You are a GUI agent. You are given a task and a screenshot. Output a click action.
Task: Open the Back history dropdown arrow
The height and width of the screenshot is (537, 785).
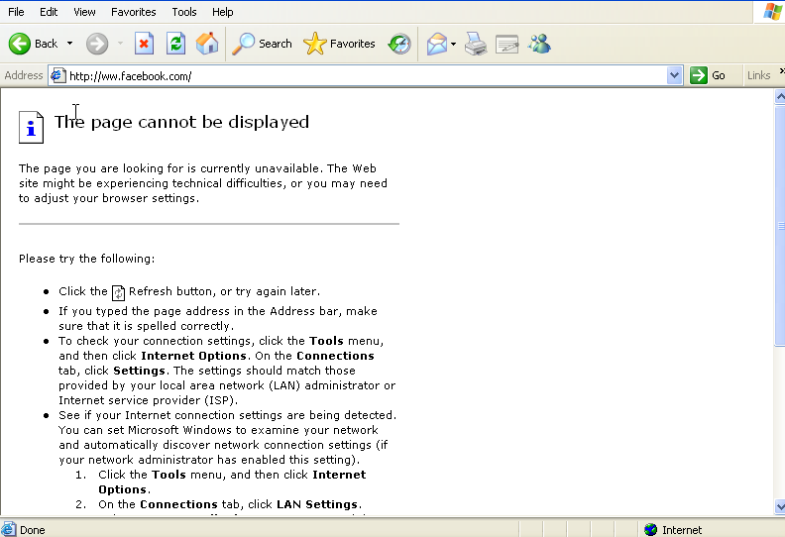(x=69, y=44)
